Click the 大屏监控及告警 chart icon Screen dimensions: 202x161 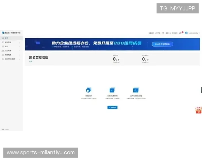point(136,90)
